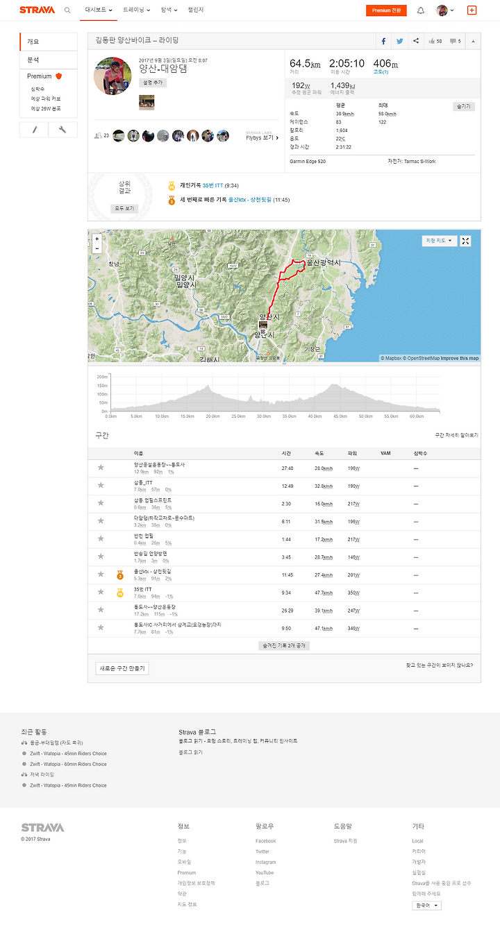
Task: Star the segment with time 2:30
Action: click(101, 504)
